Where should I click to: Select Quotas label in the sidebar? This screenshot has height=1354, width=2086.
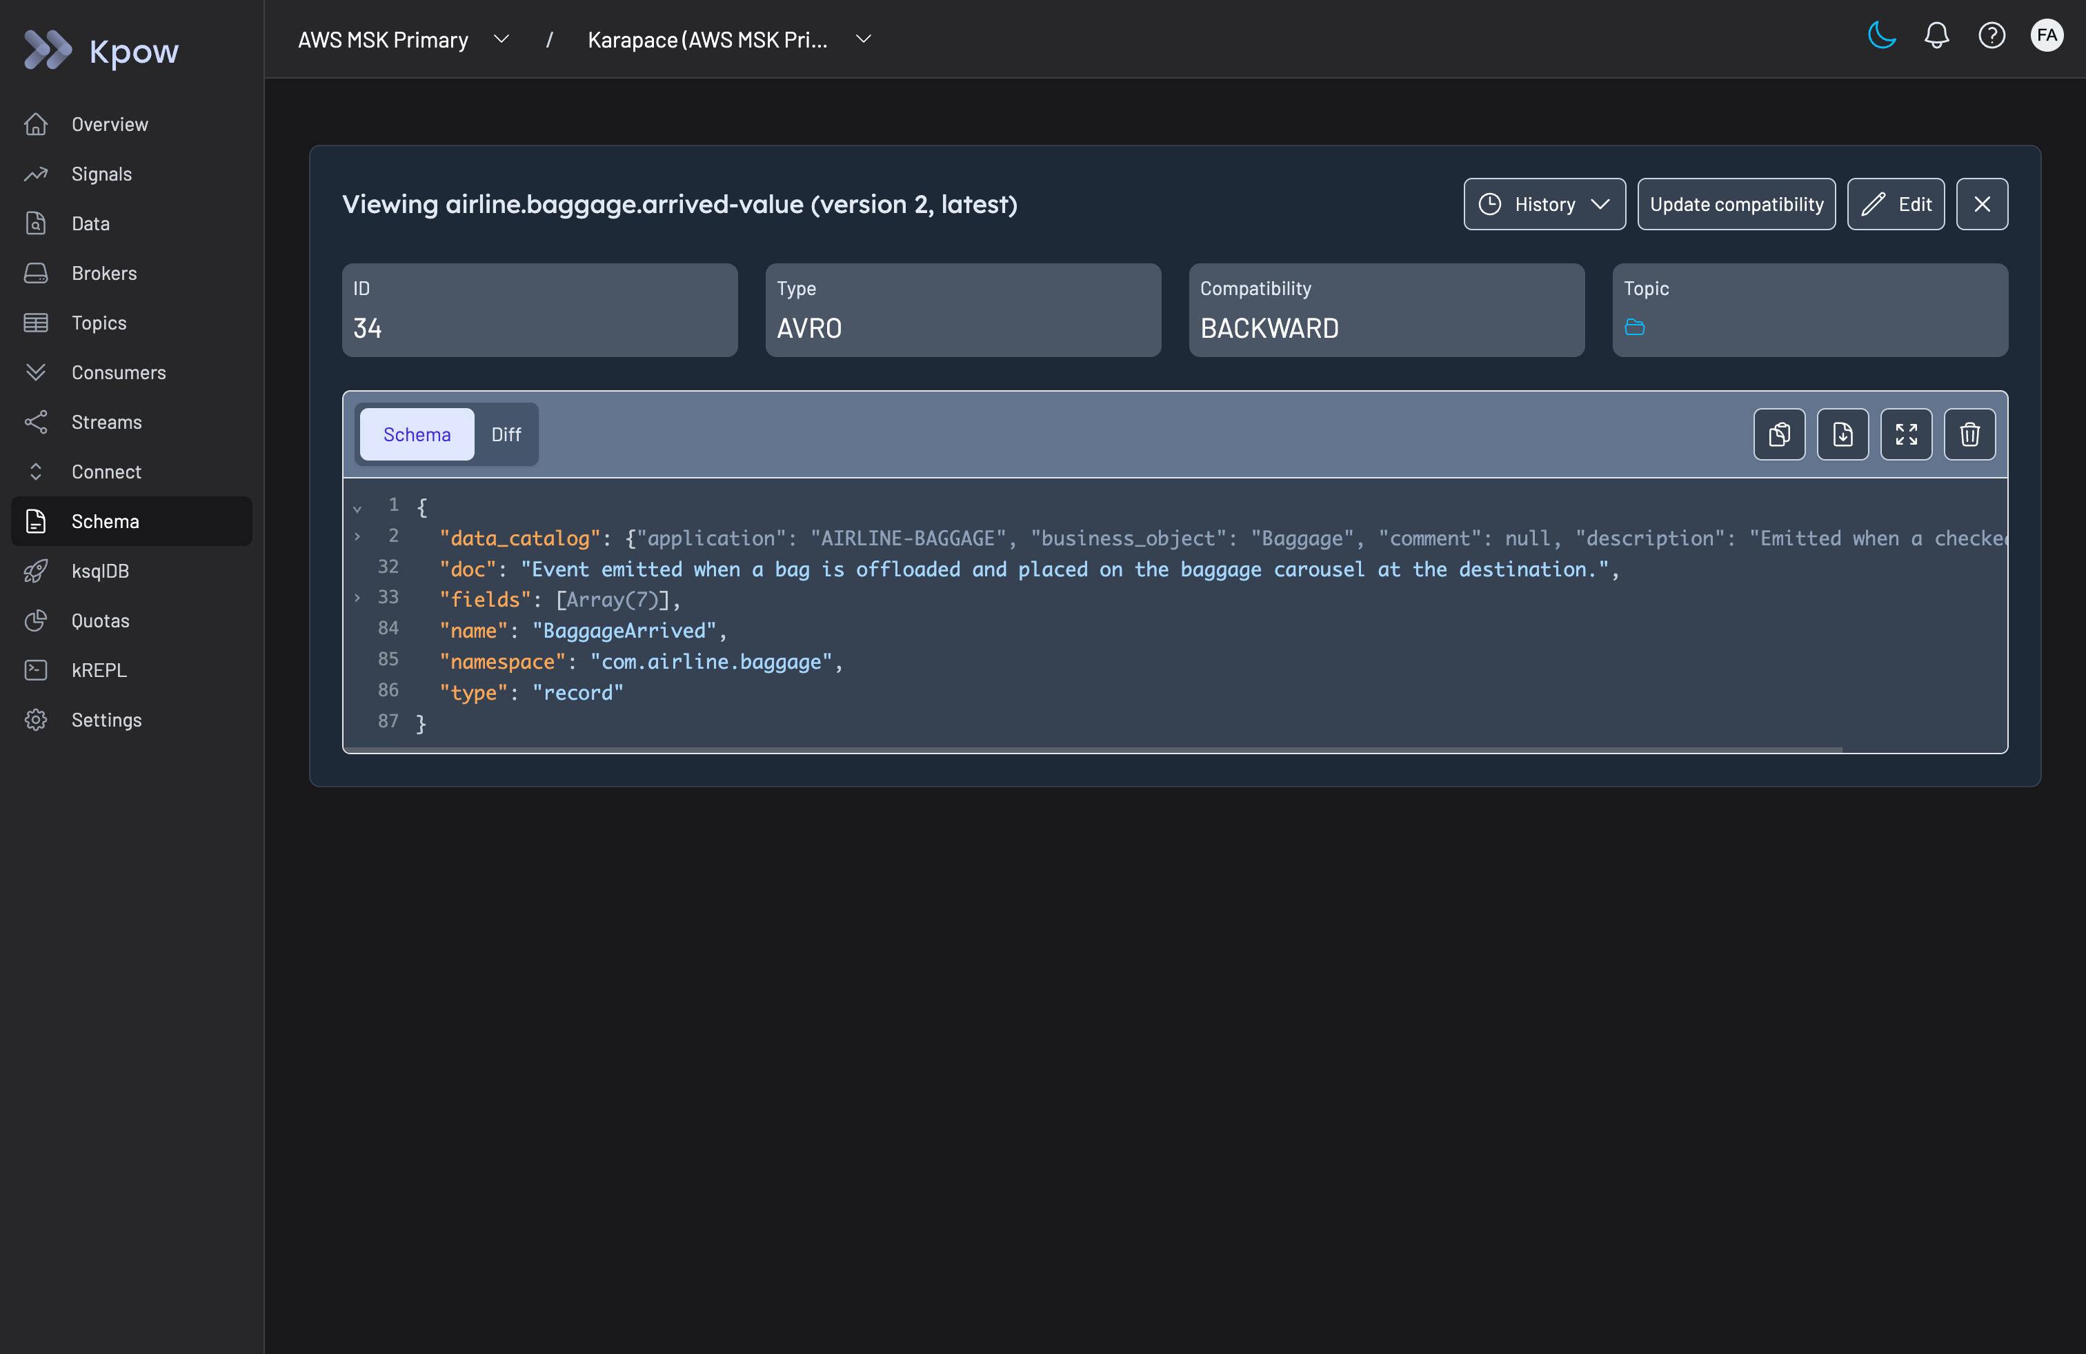tap(101, 621)
